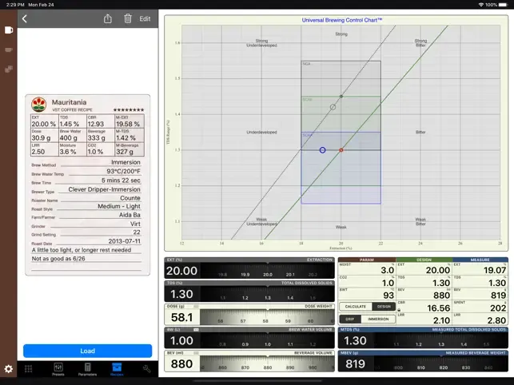Select the Clever Dripper-Immersion brewer row
This screenshot has height=385, width=514.
click(x=86, y=190)
